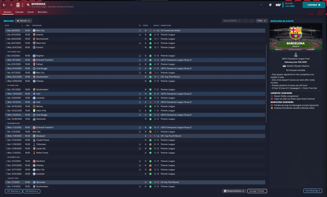Go to the previous season with the left chevron
This screenshot has width=327, height=197.
[x=245, y=21]
